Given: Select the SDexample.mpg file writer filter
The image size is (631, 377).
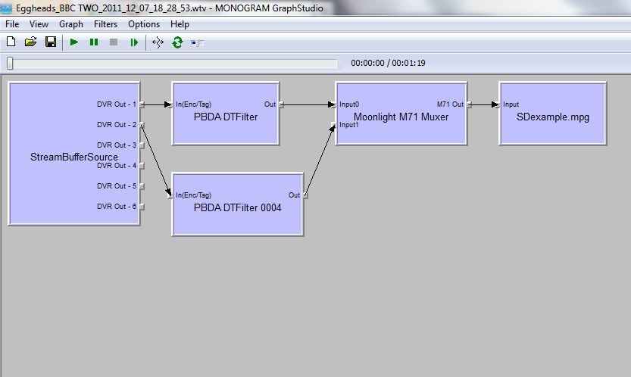Looking at the screenshot, I should point(552,114).
